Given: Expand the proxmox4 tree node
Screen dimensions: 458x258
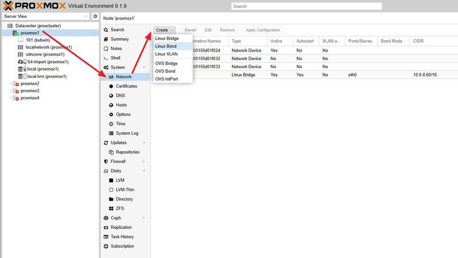Looking at the screenshot, I should (10, 98).
